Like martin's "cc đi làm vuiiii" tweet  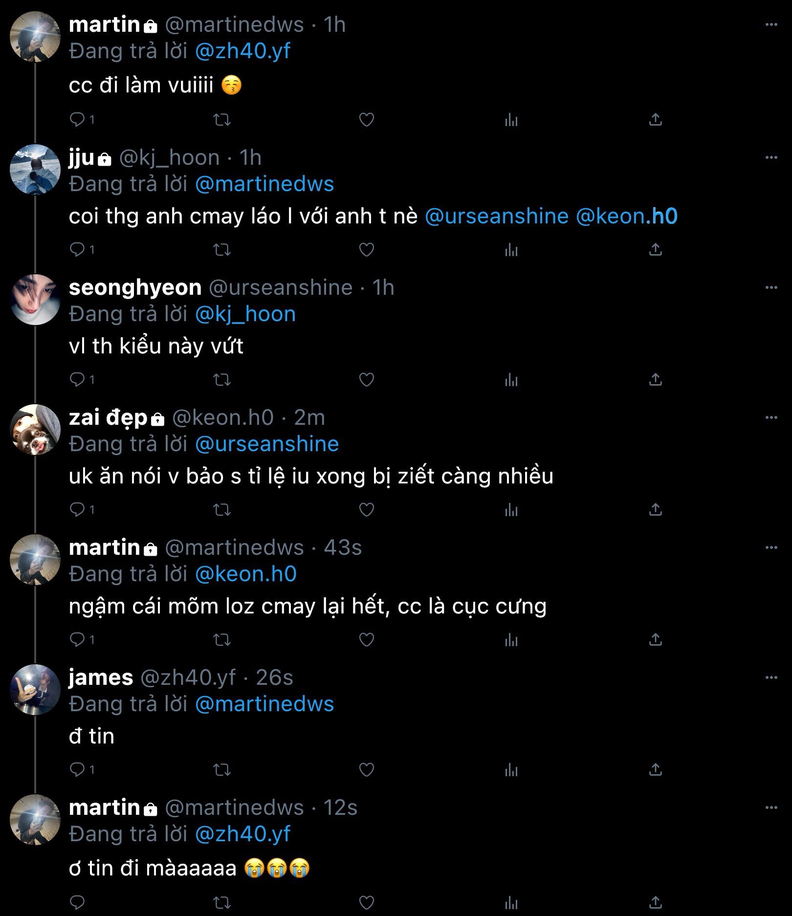point(366,120)
